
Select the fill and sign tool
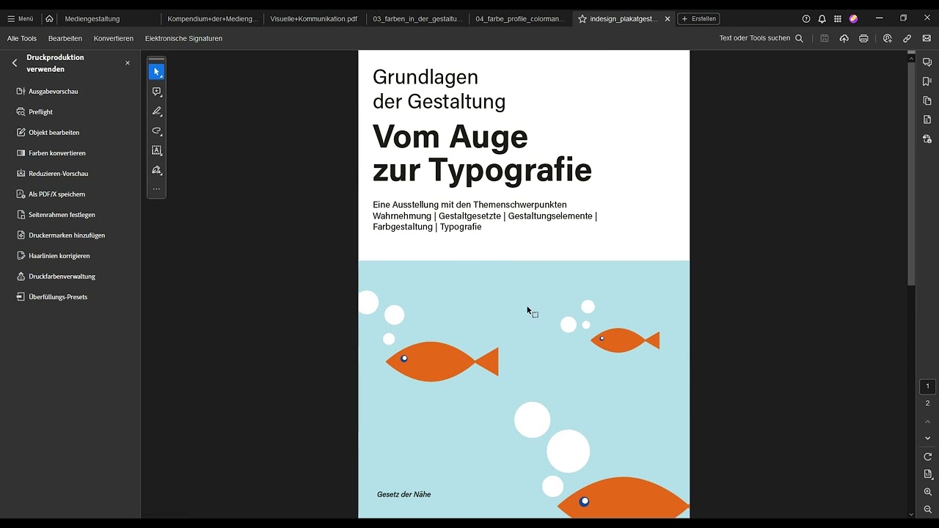(156, 170)
